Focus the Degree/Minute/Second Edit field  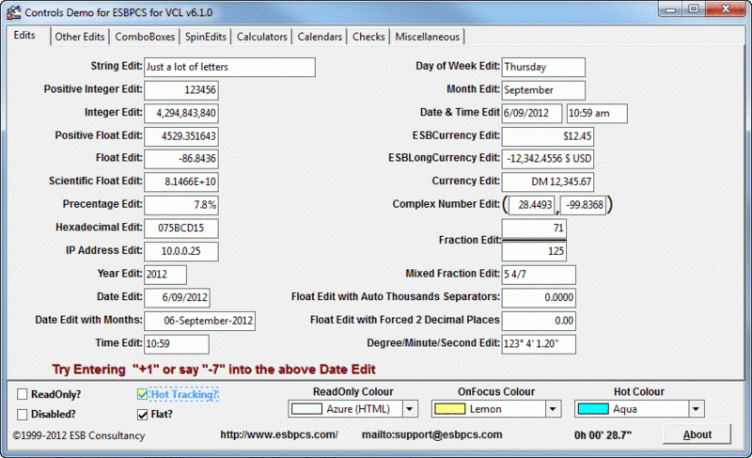pos(539,344)
